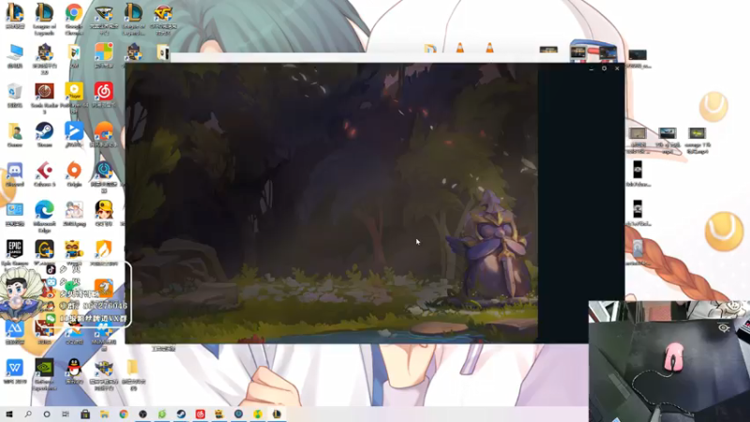
Task: Open Cortana from the taskbar
Action: pyautogui.click(x=47, y=414)
